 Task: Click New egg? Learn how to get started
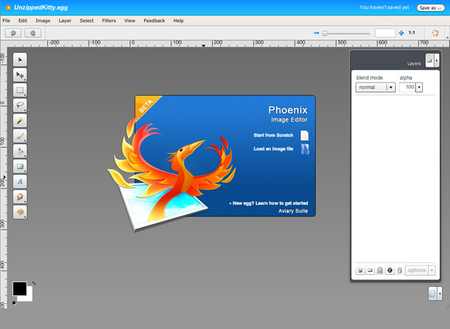269,203
